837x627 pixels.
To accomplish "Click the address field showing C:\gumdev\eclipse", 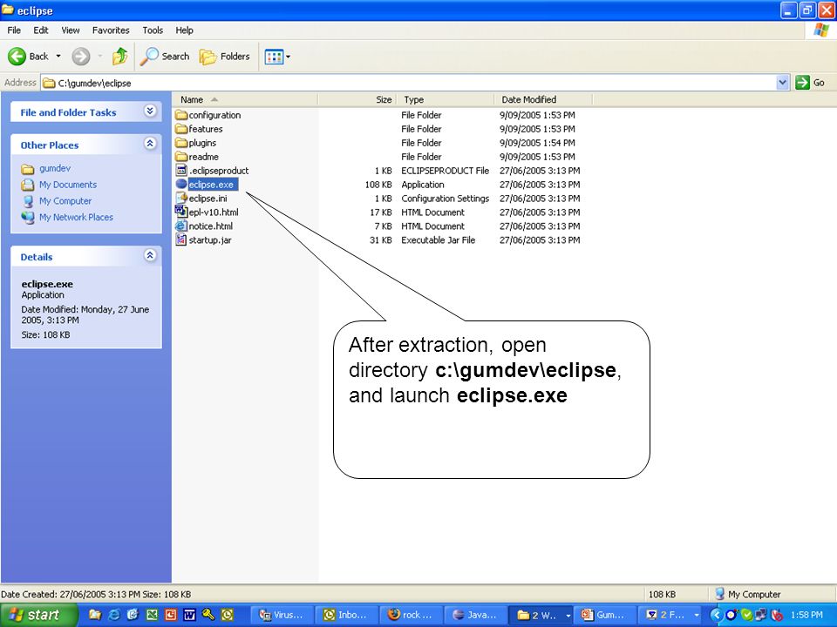I will [409, 83].
